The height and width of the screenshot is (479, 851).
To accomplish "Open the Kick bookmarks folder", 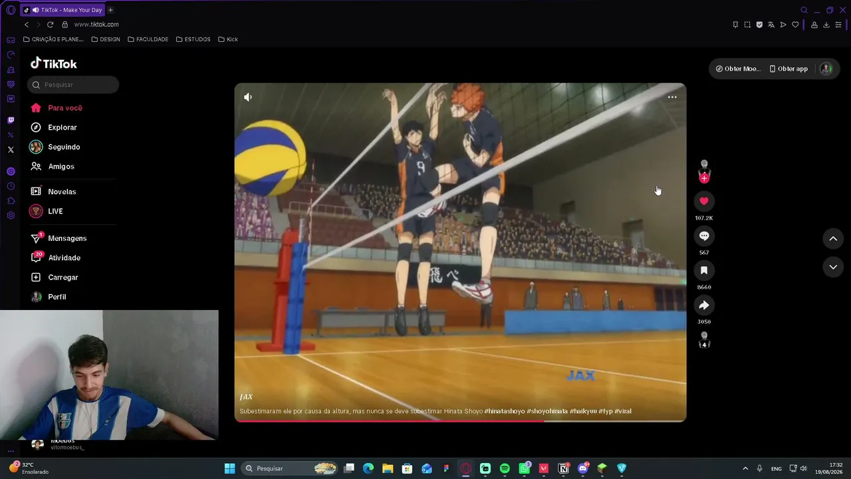I will point(228,39).
